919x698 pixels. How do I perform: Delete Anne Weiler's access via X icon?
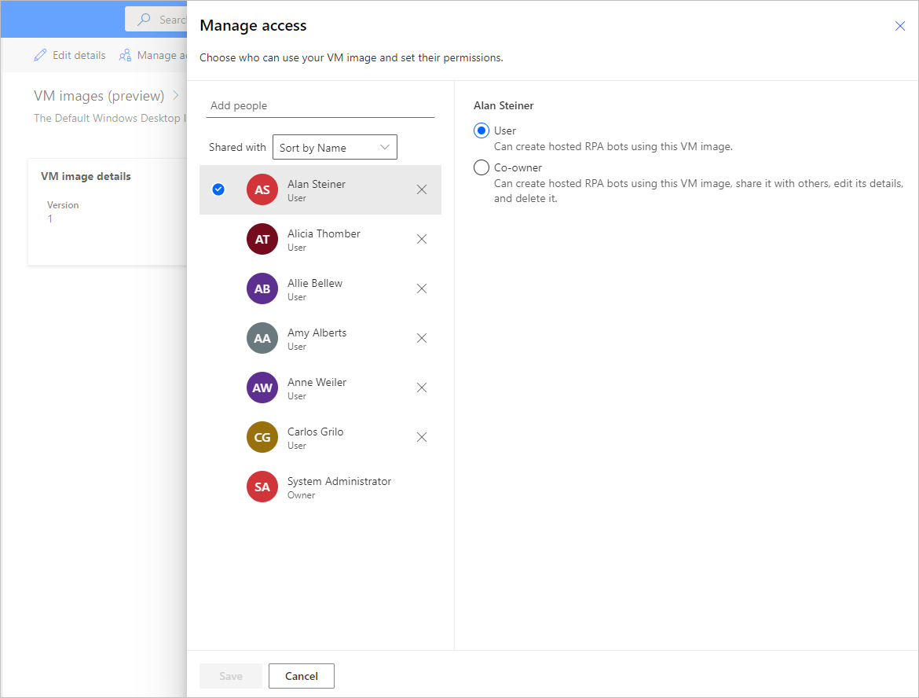pos(422,388)
